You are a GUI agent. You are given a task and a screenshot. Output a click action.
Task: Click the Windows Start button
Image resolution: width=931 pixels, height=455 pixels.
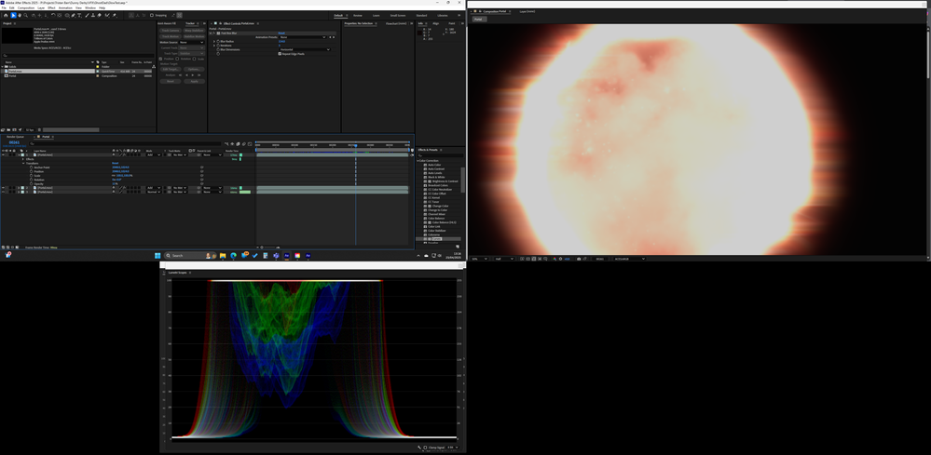coord(157,255)
